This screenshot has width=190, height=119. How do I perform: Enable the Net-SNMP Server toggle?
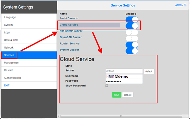coord(132,32)
